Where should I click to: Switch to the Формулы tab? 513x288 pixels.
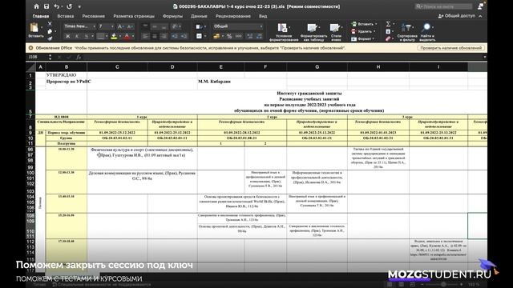(172, 16)
